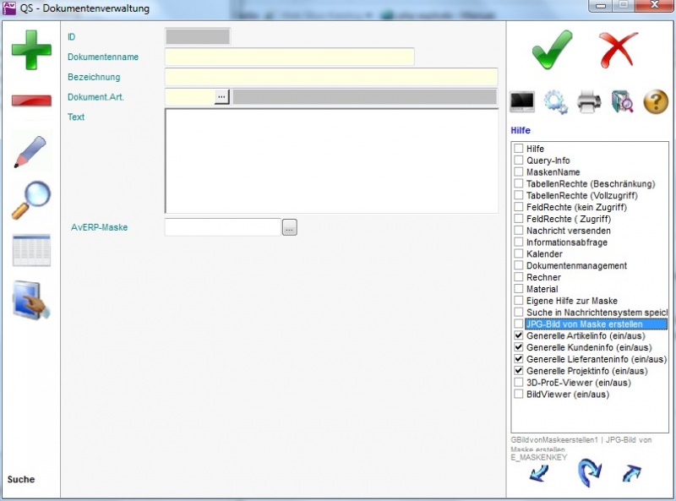
Task: Click the gear settings icon
Action: pos(555,101)
